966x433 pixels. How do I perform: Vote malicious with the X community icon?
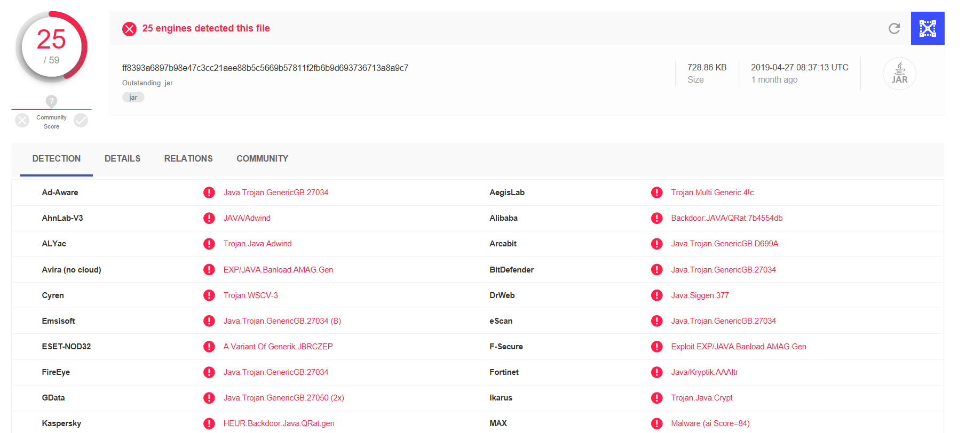point(22,121)
